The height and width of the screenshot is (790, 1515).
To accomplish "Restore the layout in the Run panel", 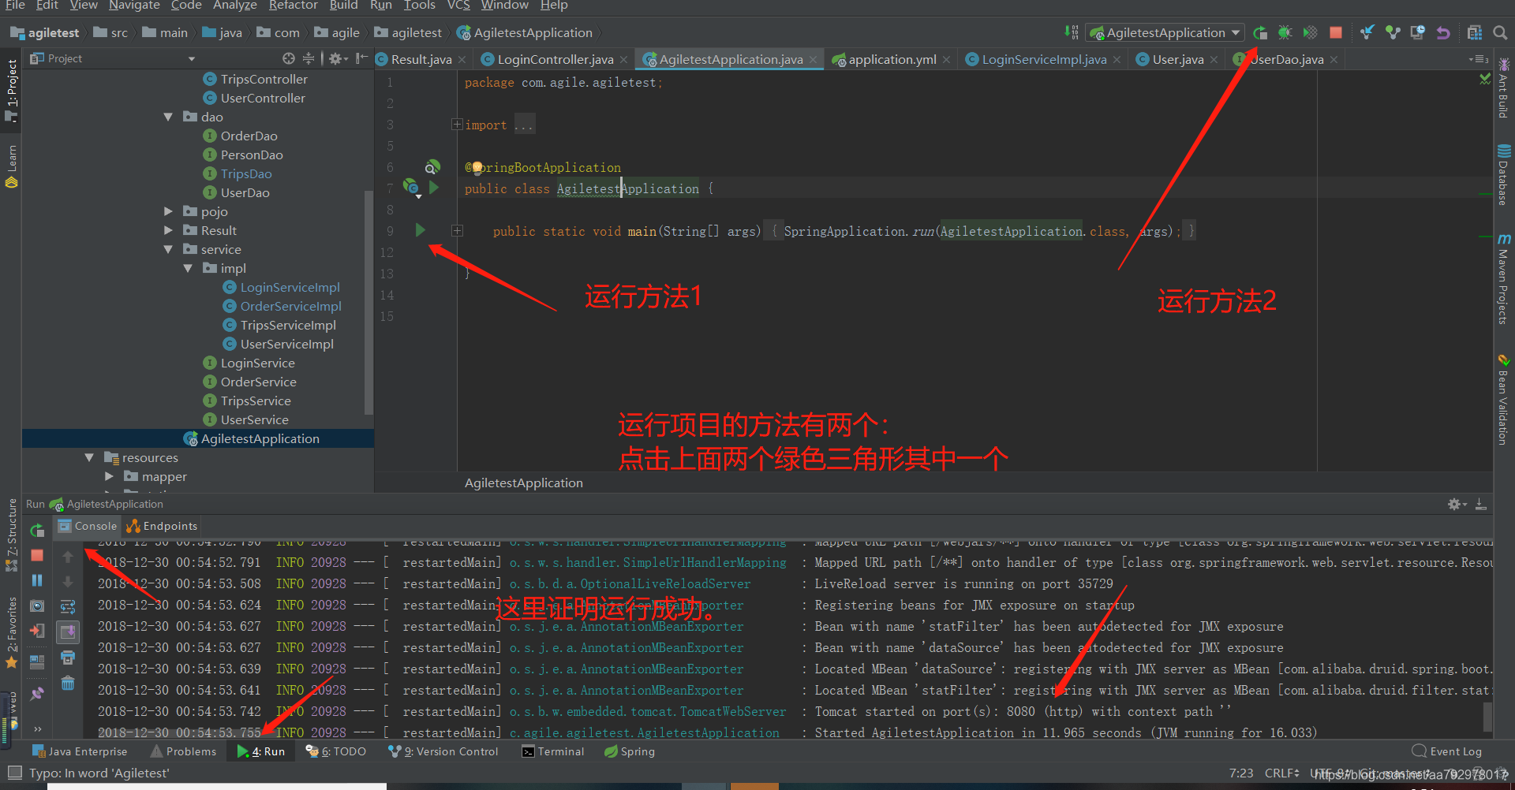I will coord(37,662).
